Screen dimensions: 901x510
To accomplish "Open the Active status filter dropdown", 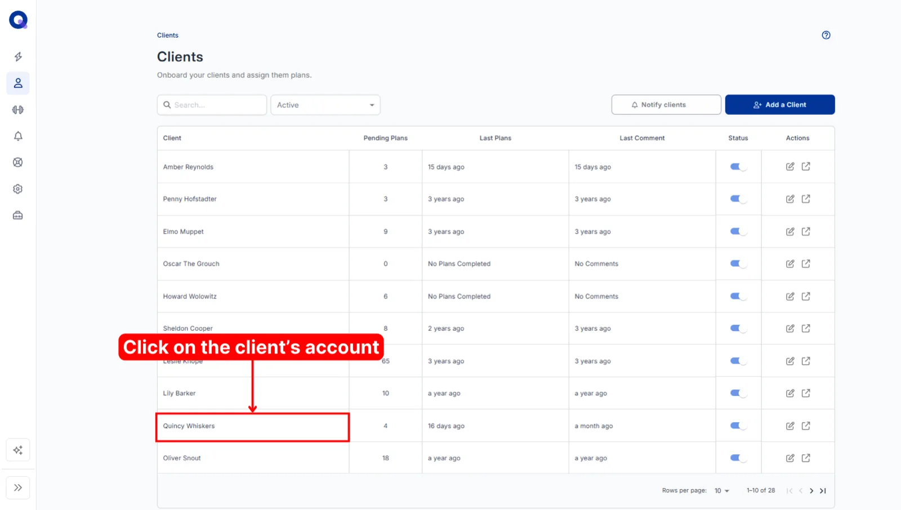I will (x=325, y=105).
